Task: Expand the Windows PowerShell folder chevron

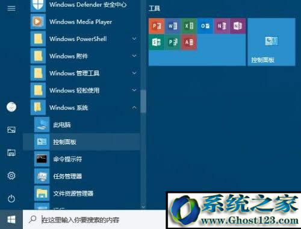Action: [134, 39]
